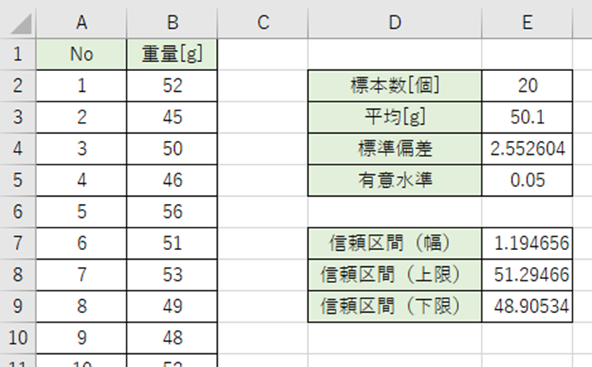Click the sample count value 20
592x367 pixels.
527,86
